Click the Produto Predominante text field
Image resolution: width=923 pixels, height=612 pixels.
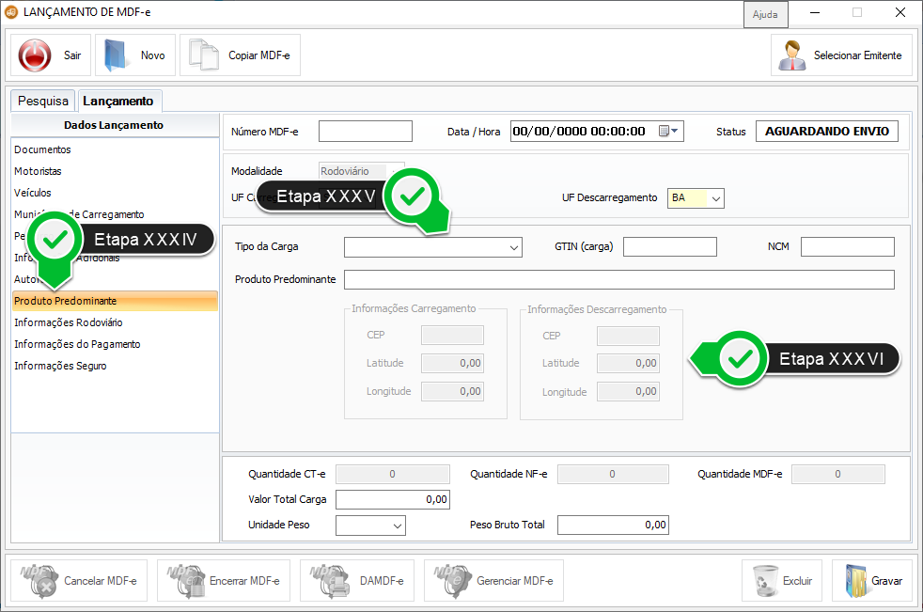coord(619,280)
